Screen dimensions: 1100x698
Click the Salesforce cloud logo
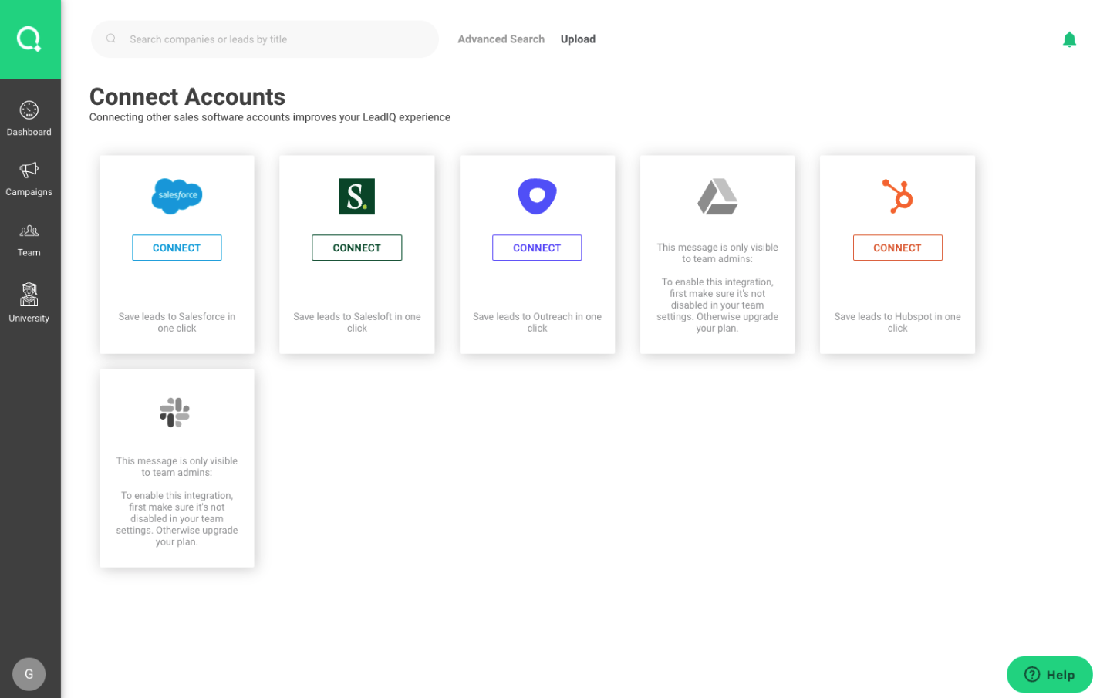point(177,196)
